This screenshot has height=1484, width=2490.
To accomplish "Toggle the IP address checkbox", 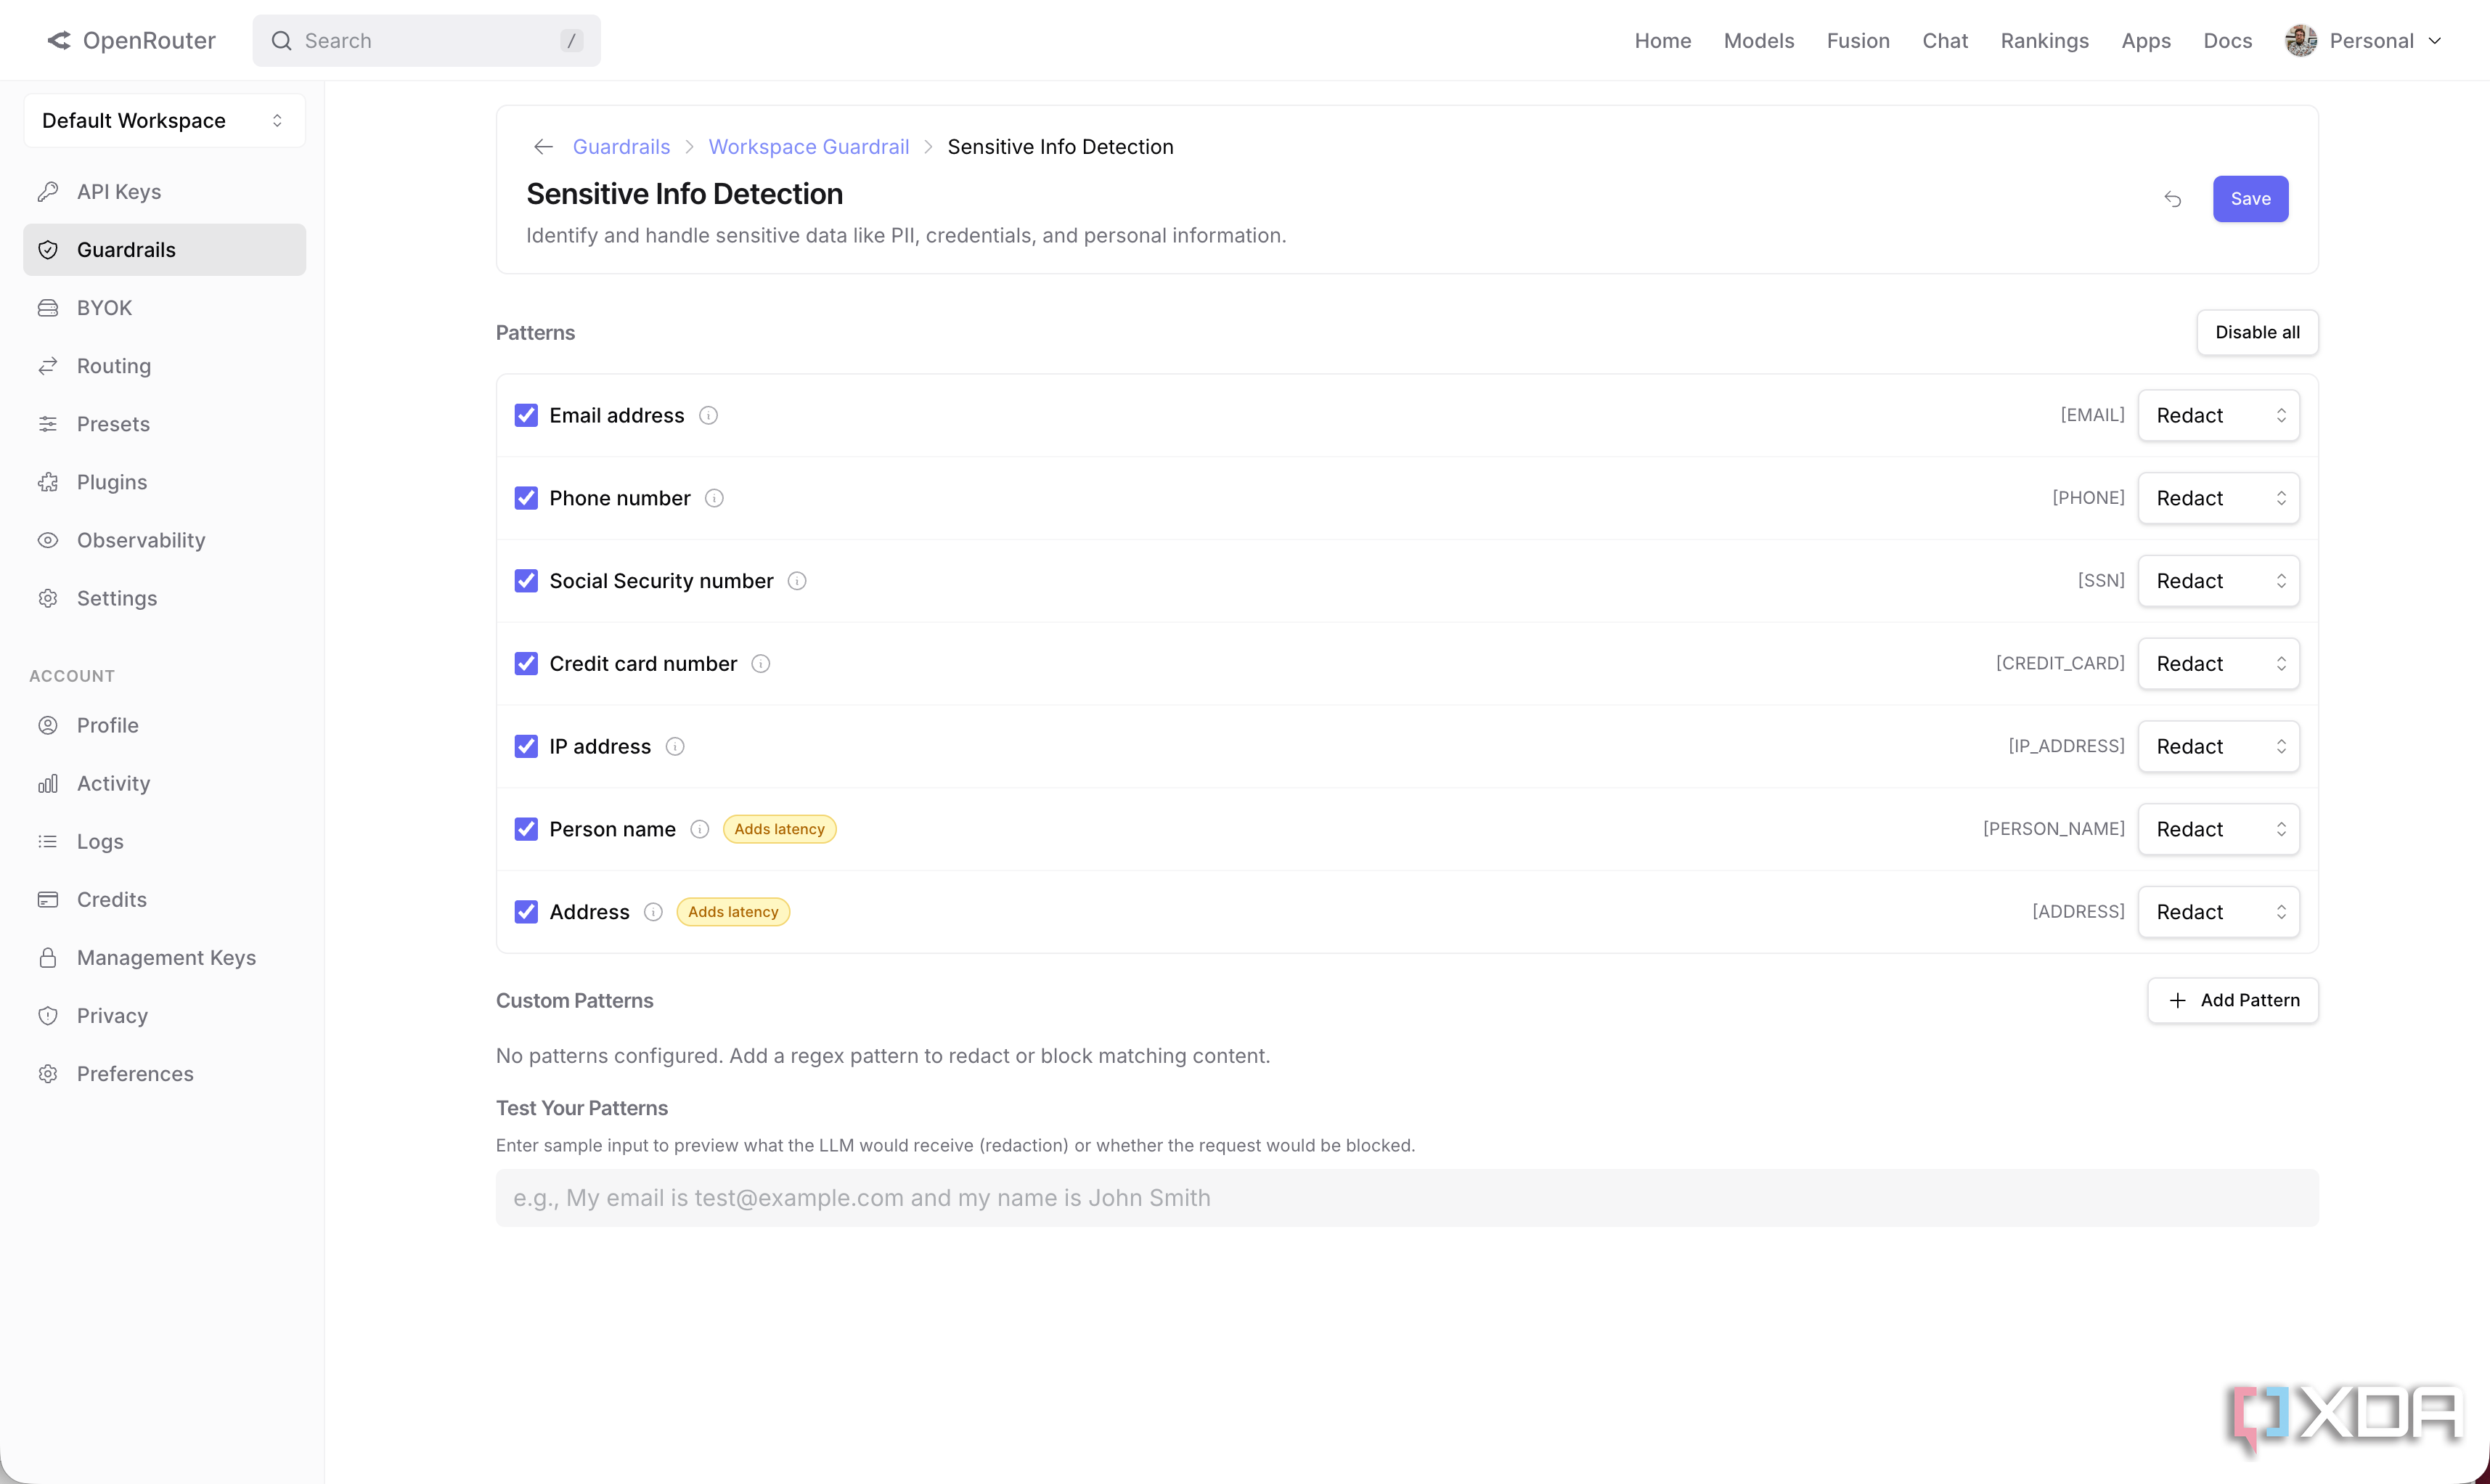I will [x=526, y=747].
